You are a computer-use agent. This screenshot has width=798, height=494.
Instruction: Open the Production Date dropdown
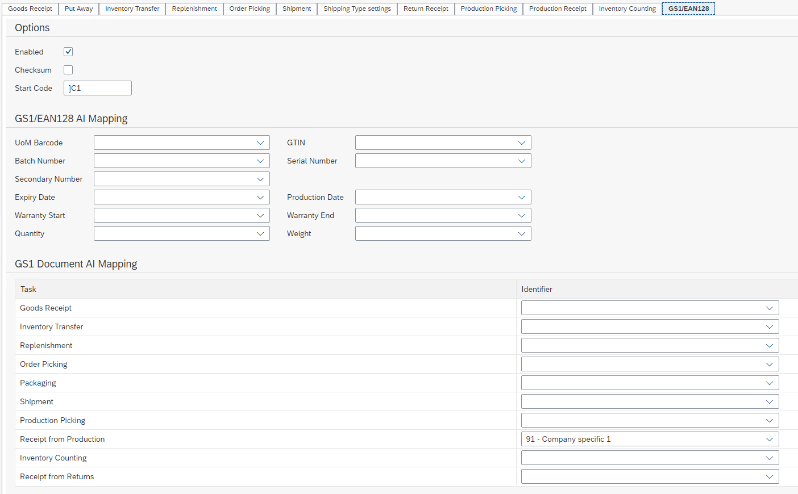point(443,197)
